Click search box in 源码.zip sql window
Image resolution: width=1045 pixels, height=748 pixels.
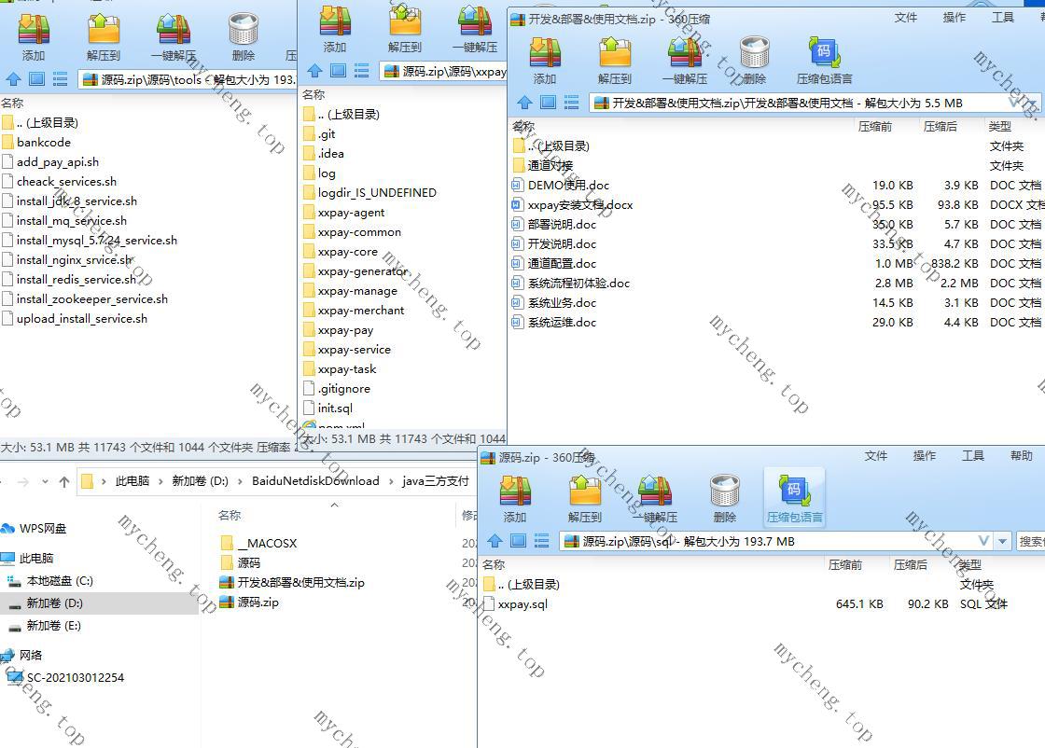click(1030, 541)
